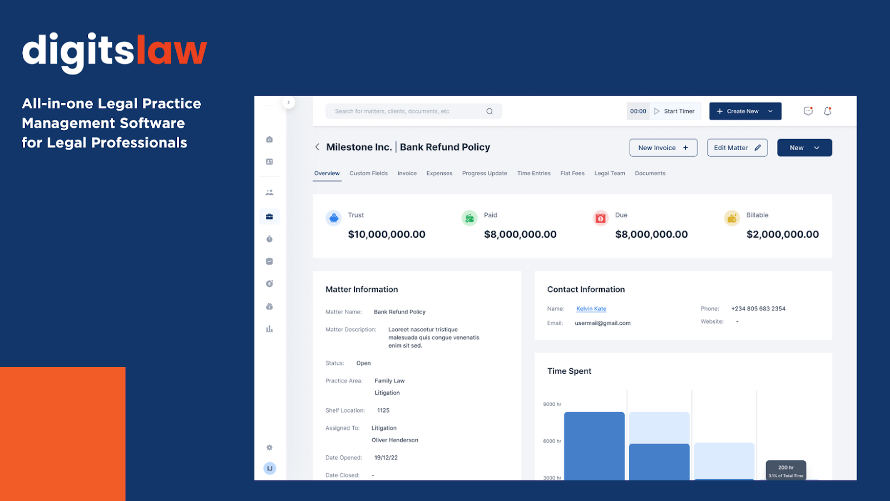This screenshot has width=890, height=501.
Task: Click the plus icon on New Invoice
Action: click(685, 148)
